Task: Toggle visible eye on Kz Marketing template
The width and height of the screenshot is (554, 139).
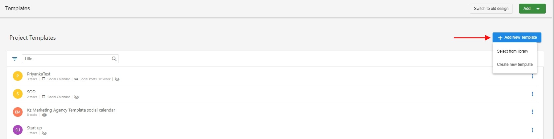Action: [x=44, y=115]
